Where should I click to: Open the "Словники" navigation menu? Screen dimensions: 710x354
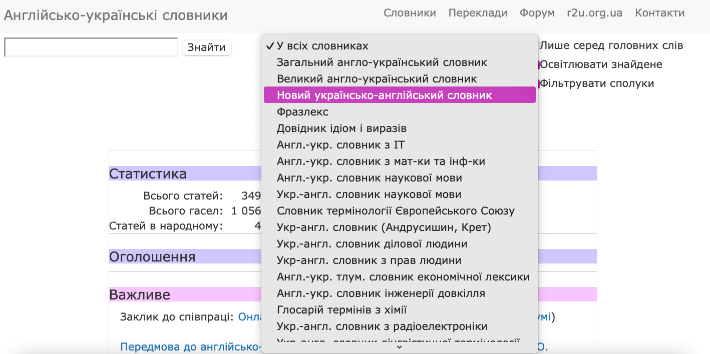coord(410,13)
